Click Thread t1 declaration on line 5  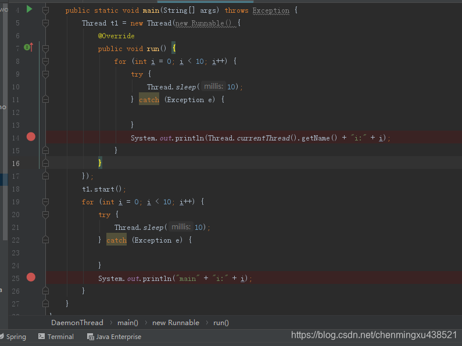100,23
